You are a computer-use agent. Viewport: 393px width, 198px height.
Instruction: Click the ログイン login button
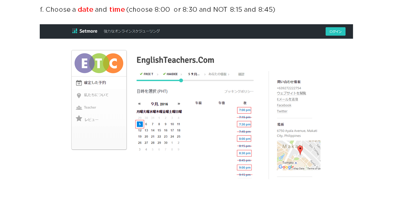click(x=335, y=31)
